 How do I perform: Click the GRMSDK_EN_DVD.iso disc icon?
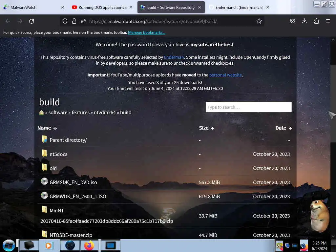pyautogui.click(x=44, y=181)
